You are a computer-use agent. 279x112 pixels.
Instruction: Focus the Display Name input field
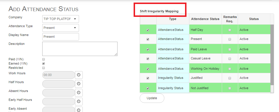point(61,37)
